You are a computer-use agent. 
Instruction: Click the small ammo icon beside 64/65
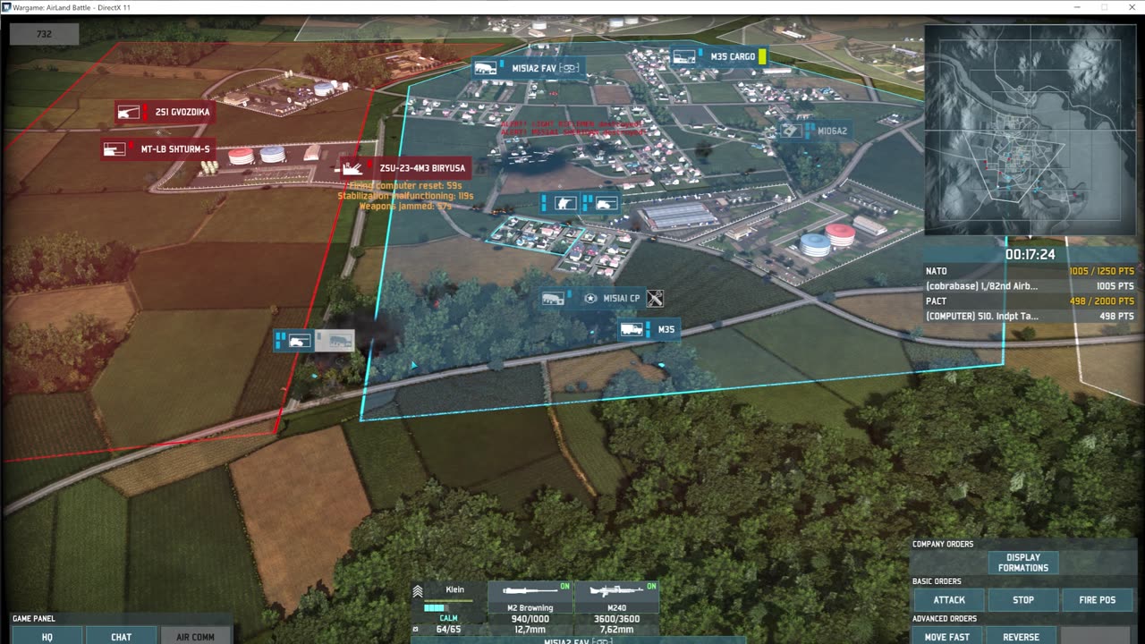pyautogui.click(x=415, y=629)
